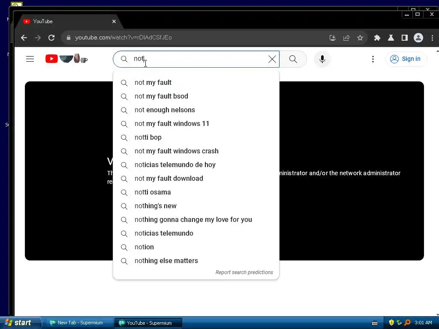Clear the search box with the X

[x=272, y=59]
